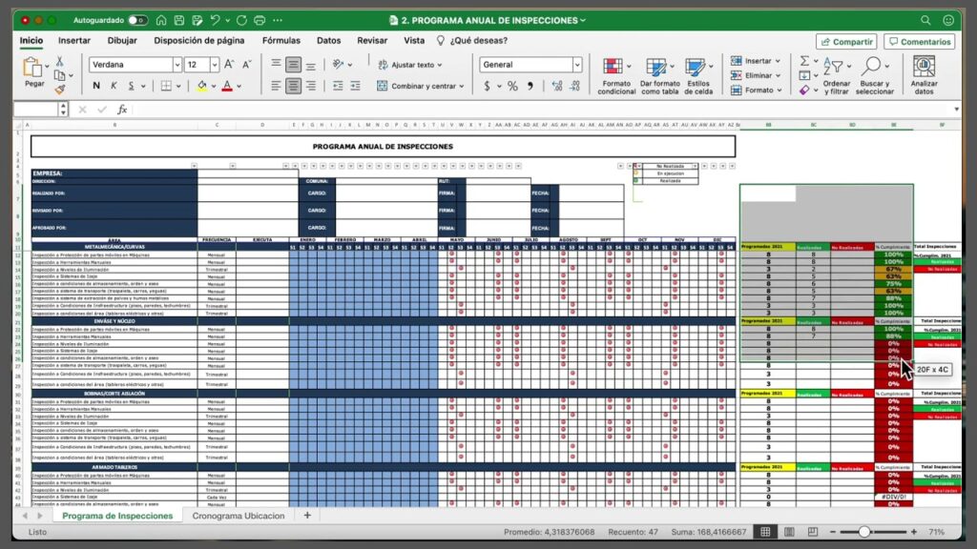Image resolution: width=977 pixels, height=549 pixels.
Task: Toggle bold formatting with N button
Action: 96,86
